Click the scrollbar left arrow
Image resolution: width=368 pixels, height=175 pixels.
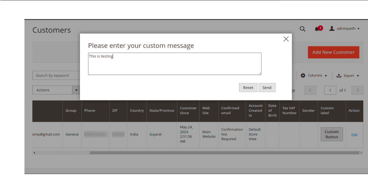pos(34,153)
